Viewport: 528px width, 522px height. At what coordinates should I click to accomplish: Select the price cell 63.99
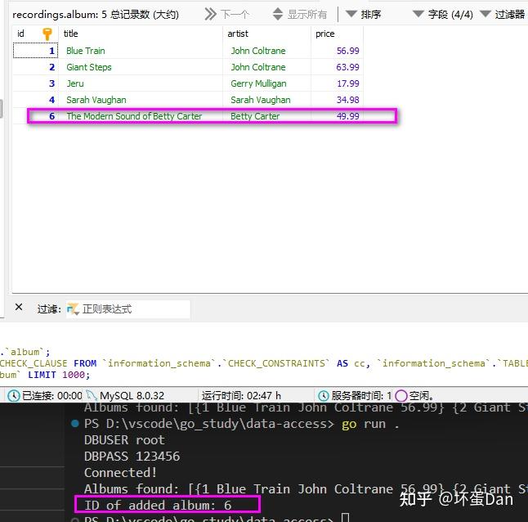(x=337, y=67)
